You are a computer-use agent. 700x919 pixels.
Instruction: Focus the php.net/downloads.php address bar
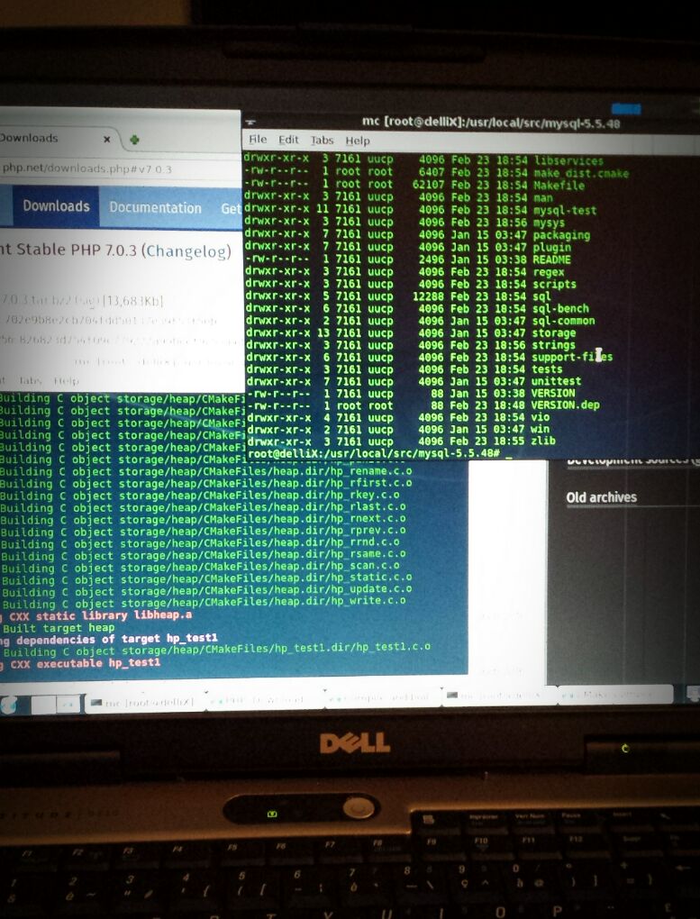point(121,168)
